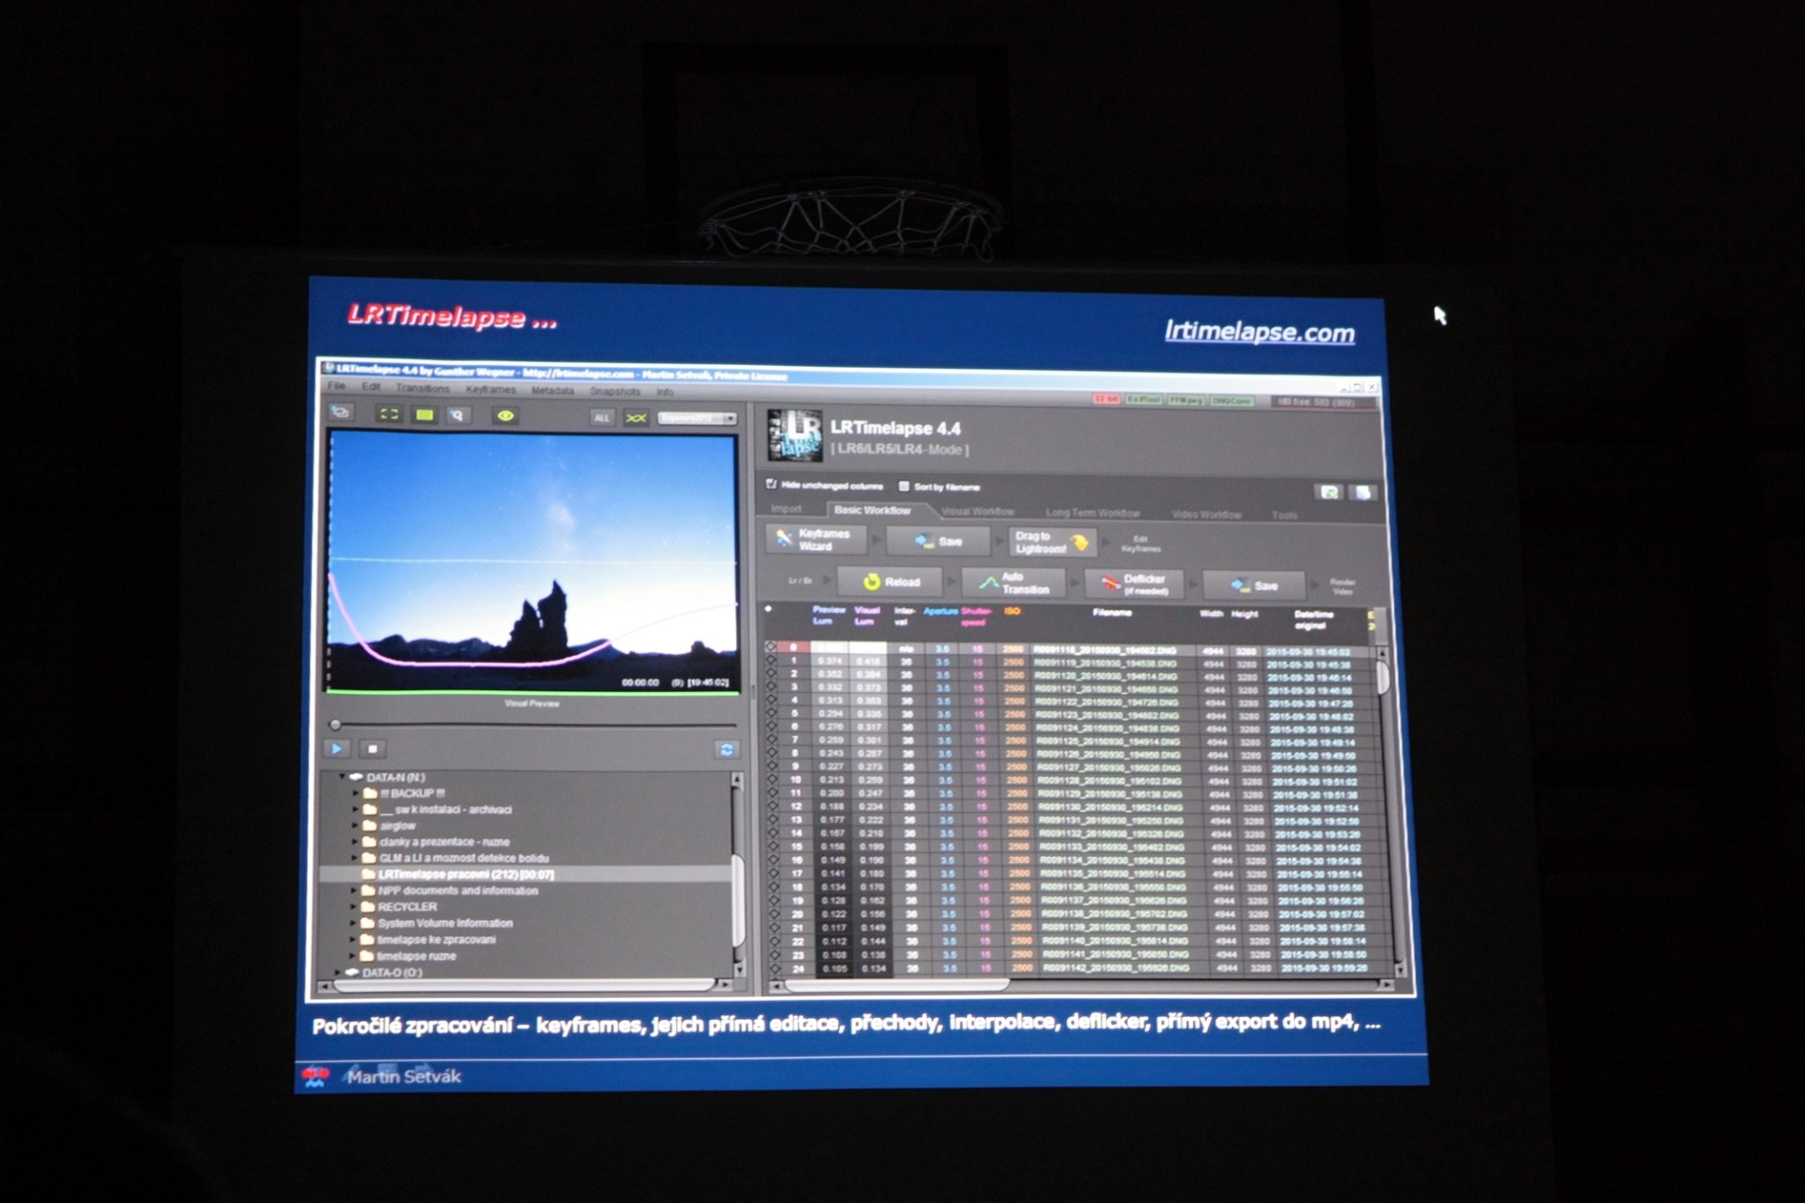Screen dimensions: 1805x1203
Task: Switch to the Tools tab
Action: tap(1284, 516)
